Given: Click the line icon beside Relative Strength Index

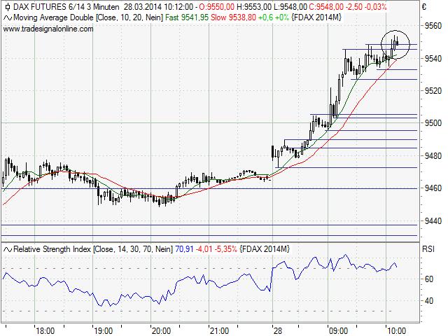Looking at the screenshot, I should (x=7, y=248).
